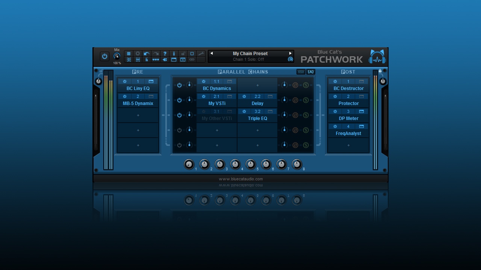Enable the fourth parallel chain power button
Viewport: 481px width, 270px height.
(x=179, y=130)
